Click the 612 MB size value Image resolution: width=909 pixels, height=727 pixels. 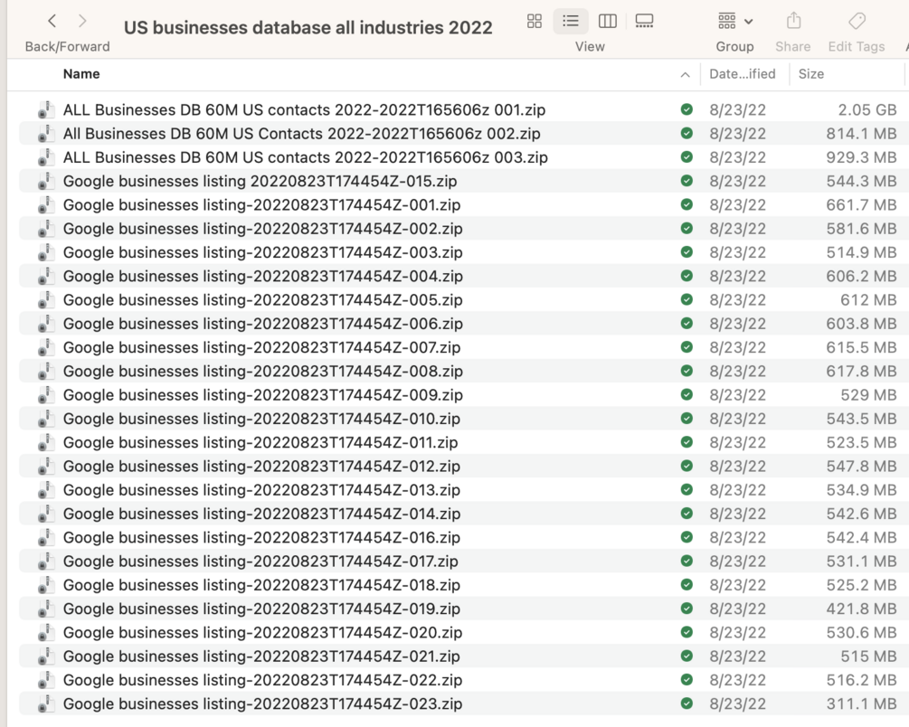click(x=868, y=300)
